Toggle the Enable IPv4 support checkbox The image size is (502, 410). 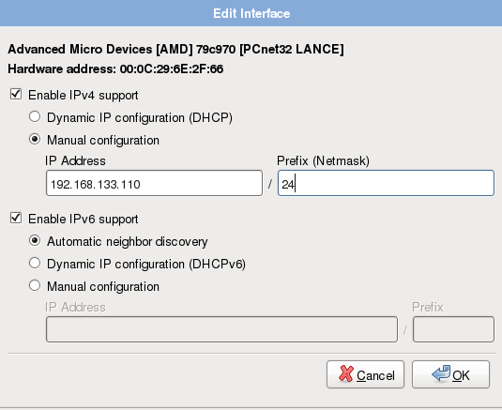click(x=16, y=95)
